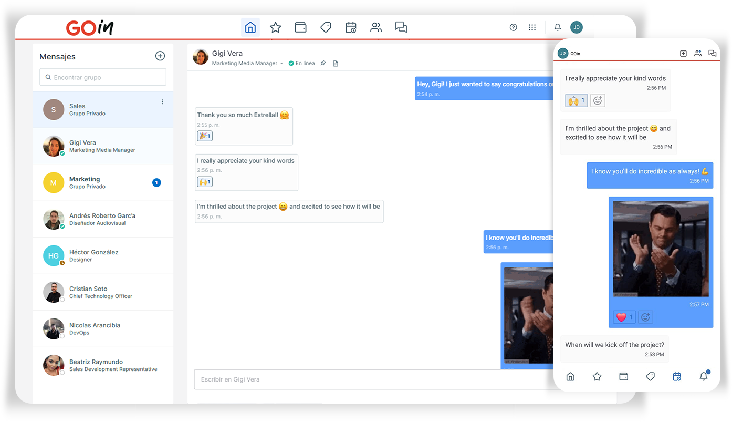
Task: Add a reaction to 'I really appreciate' in mobile view
Action: [598, 100]
